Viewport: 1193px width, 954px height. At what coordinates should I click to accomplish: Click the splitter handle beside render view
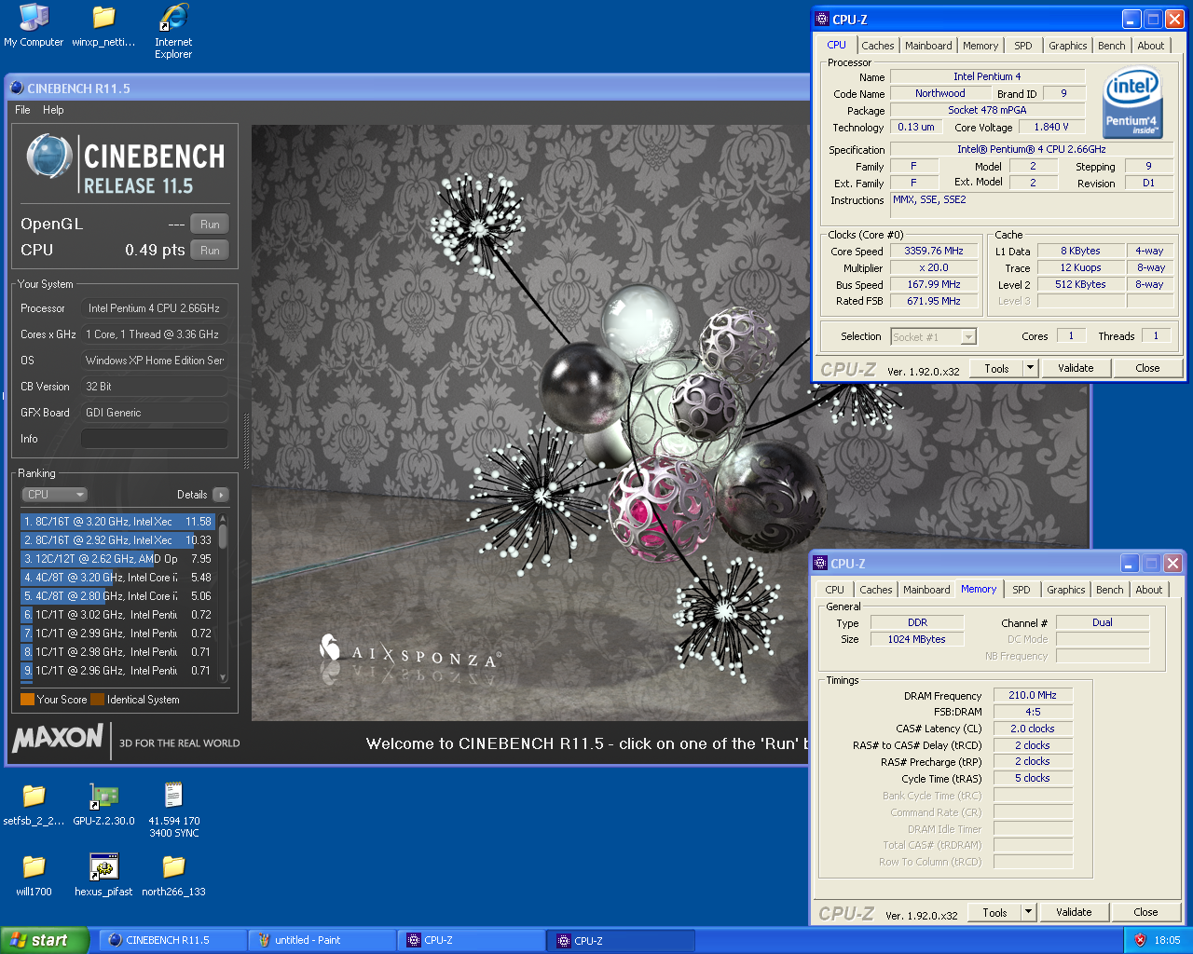pos(246,442)
